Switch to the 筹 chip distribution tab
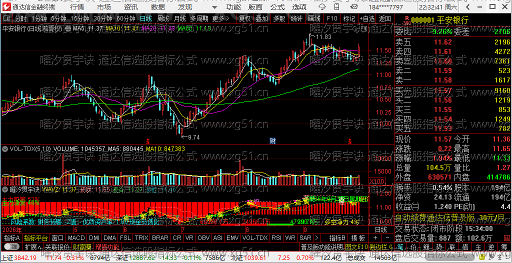Viewport: 512px width, 263px height. point(504,247)
